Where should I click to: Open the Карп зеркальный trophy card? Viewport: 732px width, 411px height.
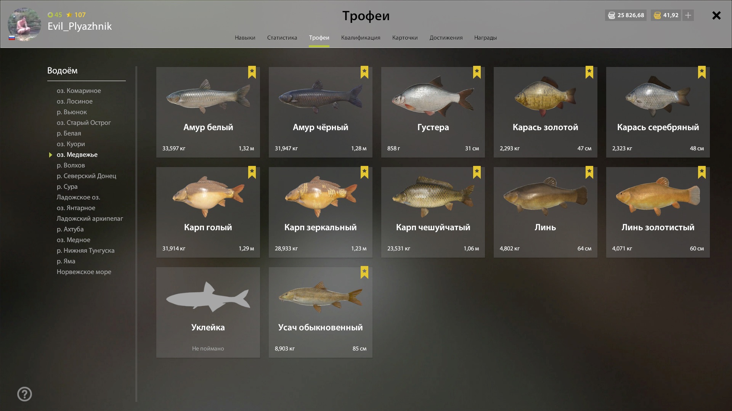pos(321,212)
